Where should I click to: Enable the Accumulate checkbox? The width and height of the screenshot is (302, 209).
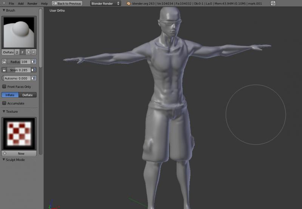tap(4, 103)
